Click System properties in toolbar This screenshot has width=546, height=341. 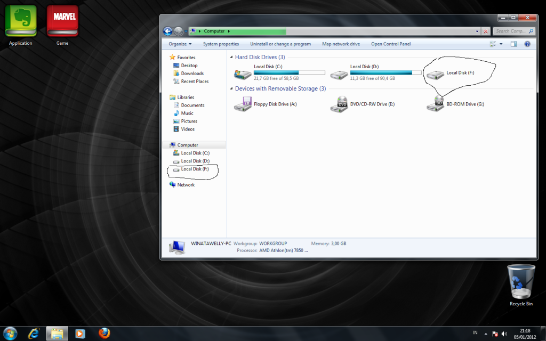click(x=221, y=44)
